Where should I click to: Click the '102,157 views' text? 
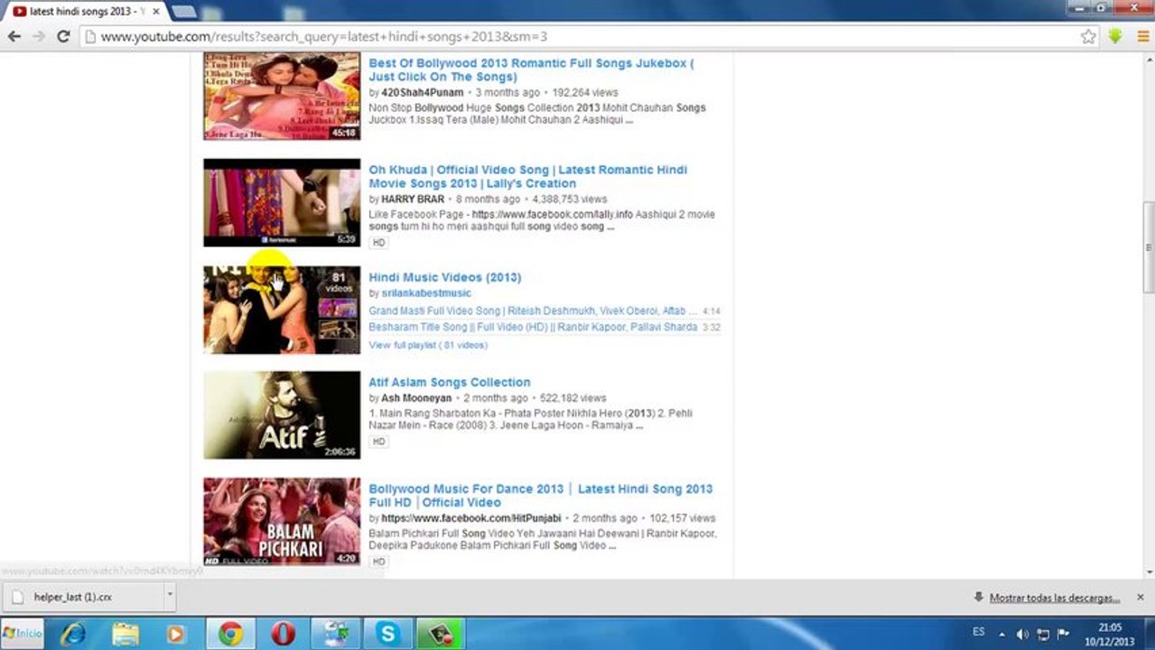point(683,518)
